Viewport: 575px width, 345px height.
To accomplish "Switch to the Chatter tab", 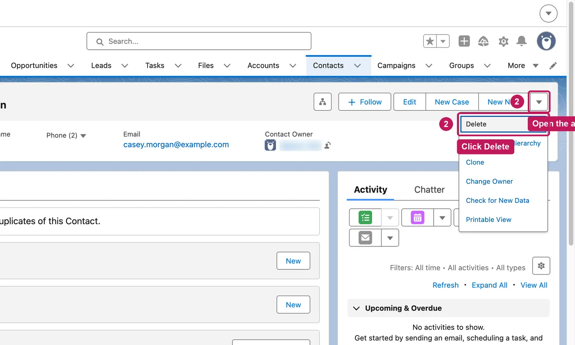I will click(429, 190).
